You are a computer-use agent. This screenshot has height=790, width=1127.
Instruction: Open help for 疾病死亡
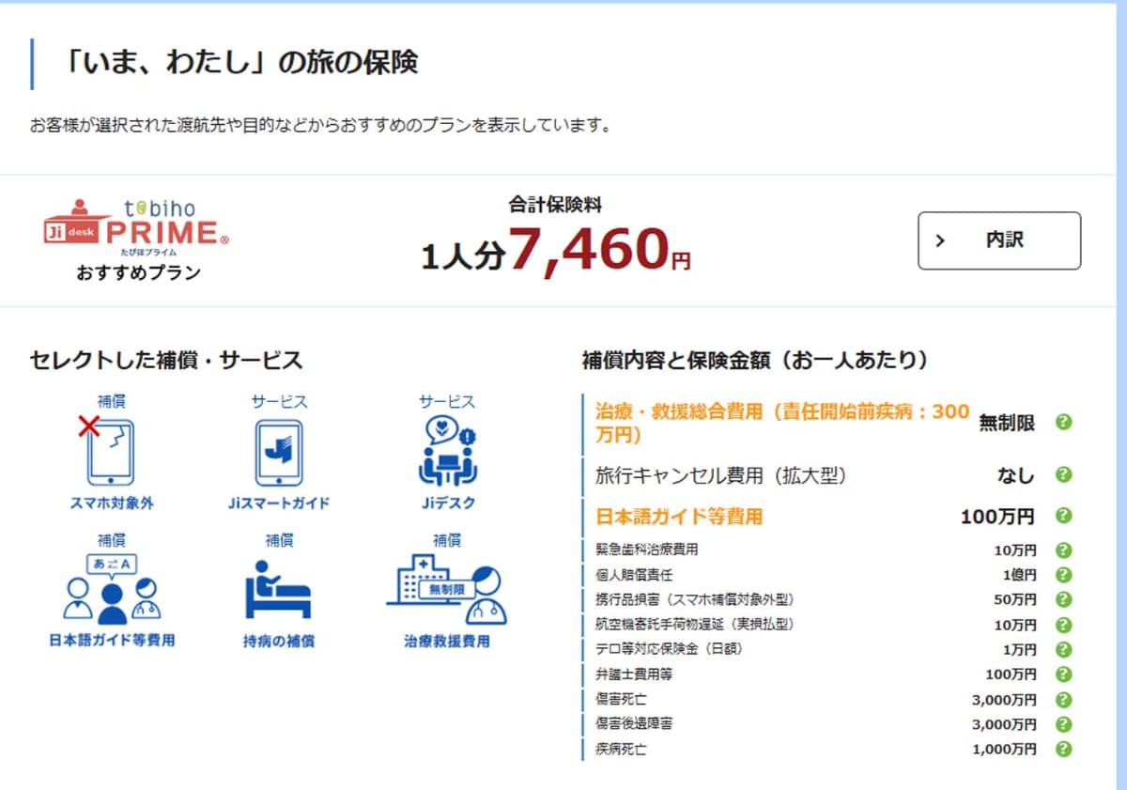tap(1063, 749)
